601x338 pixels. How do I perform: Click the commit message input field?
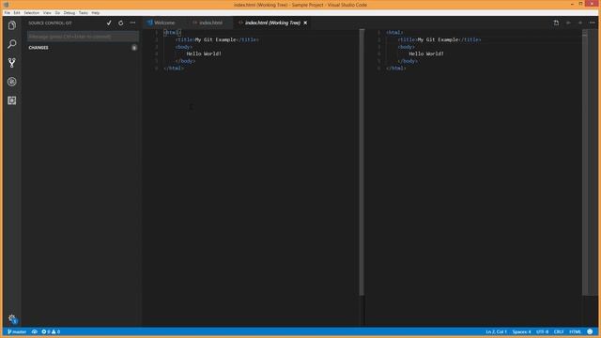pyautogui.click(x=83, y=37)
